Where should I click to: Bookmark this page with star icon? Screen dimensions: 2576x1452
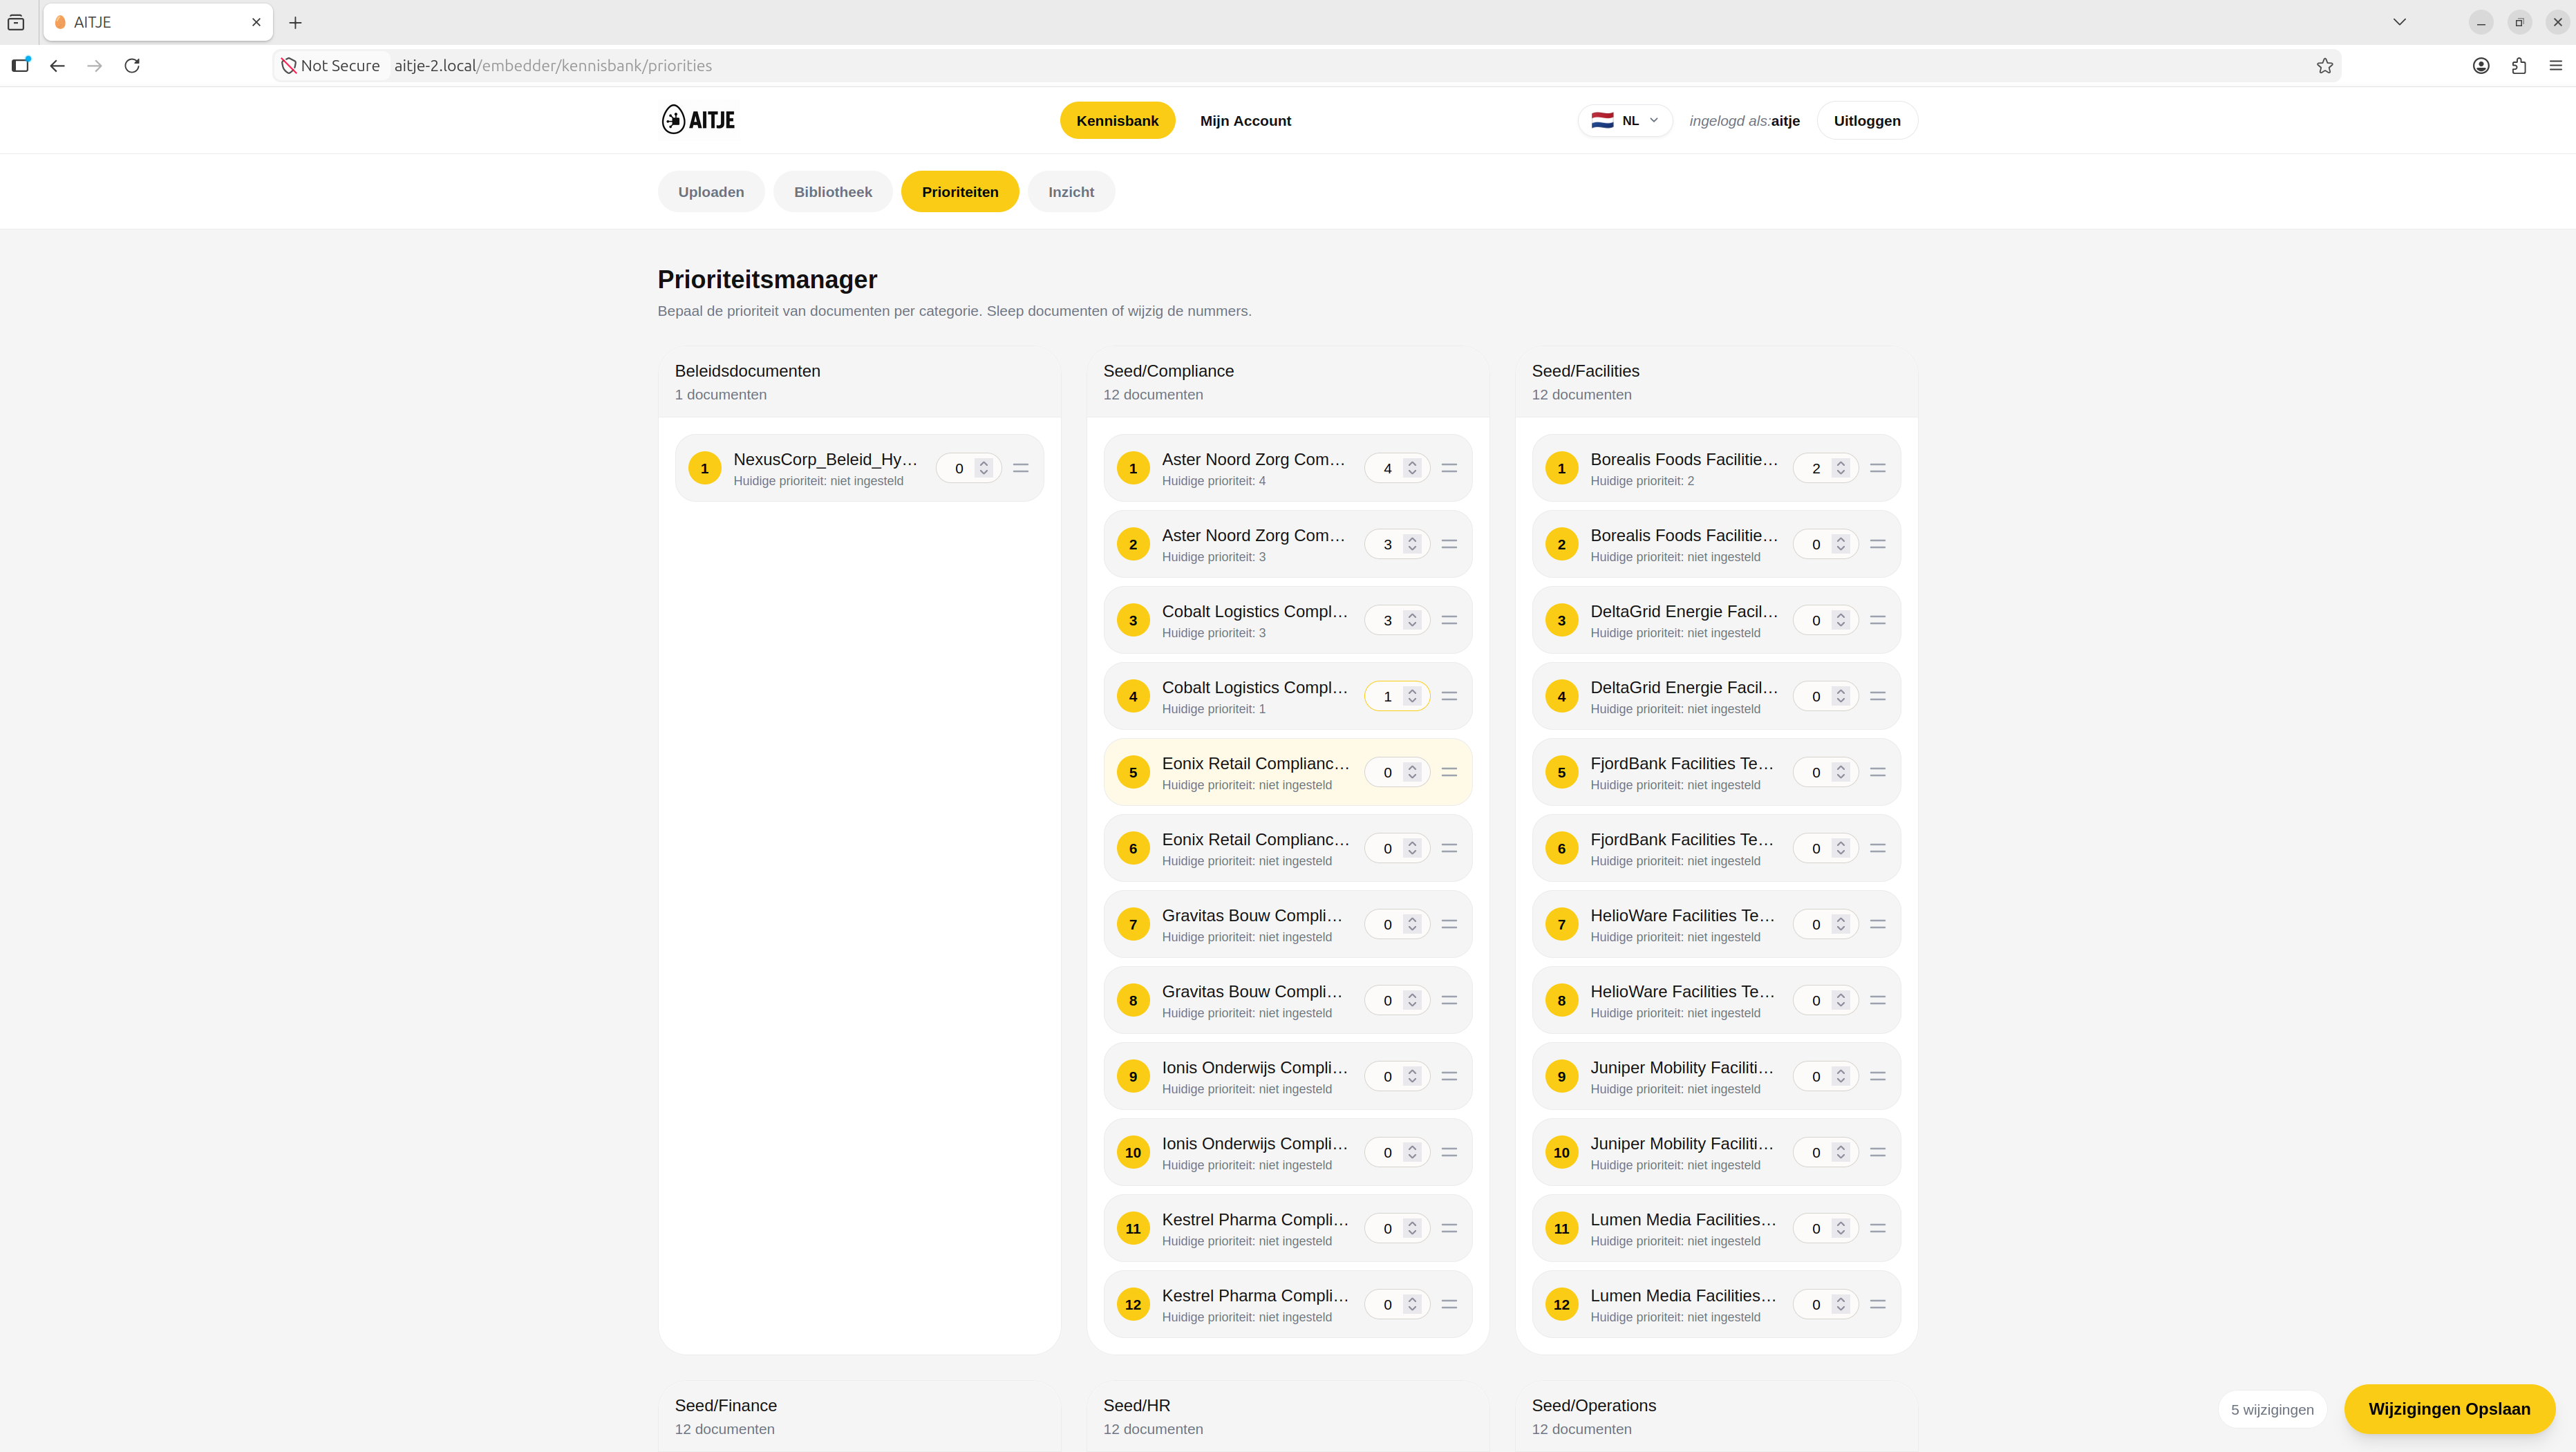(x=2325, y=66)
